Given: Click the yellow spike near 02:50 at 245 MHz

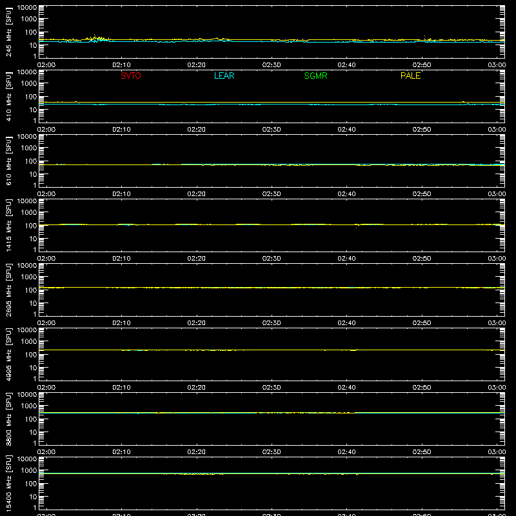Looking at the screenshot, I should point(424,36).
